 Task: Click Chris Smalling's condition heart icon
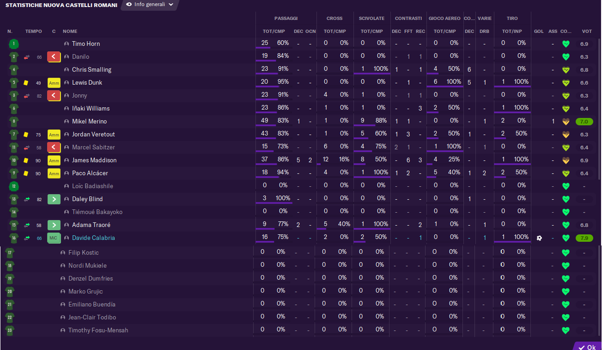pyautogui.click(x=566, y=70)
